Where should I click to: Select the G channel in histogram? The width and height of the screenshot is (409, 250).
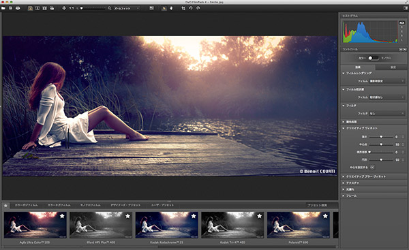point(402,31)
